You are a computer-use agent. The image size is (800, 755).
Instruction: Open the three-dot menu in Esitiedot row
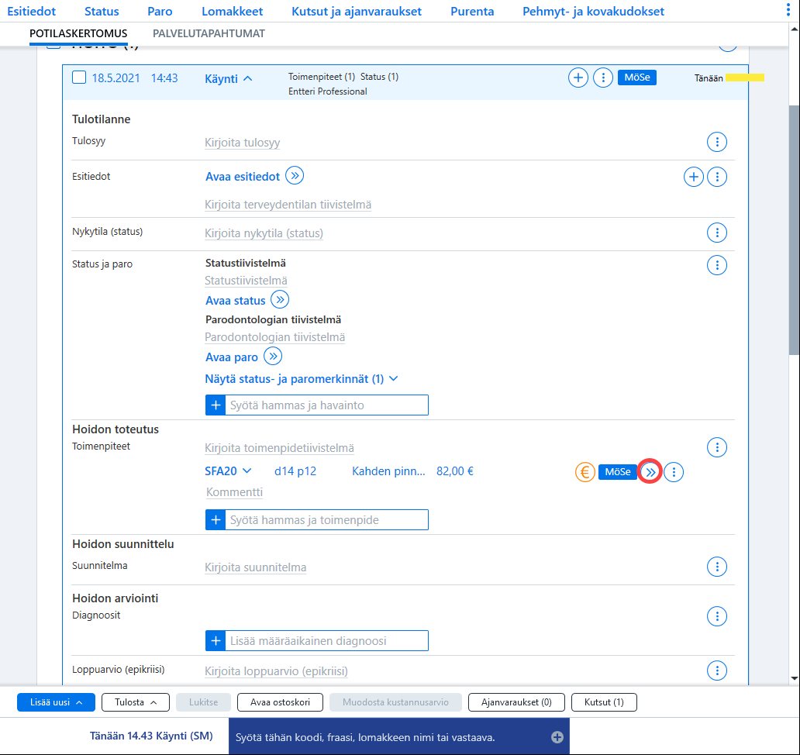pyautogui.click(x=717, y=177)
